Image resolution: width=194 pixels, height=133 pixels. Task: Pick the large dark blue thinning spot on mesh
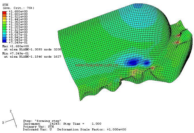tap(133, 62)
